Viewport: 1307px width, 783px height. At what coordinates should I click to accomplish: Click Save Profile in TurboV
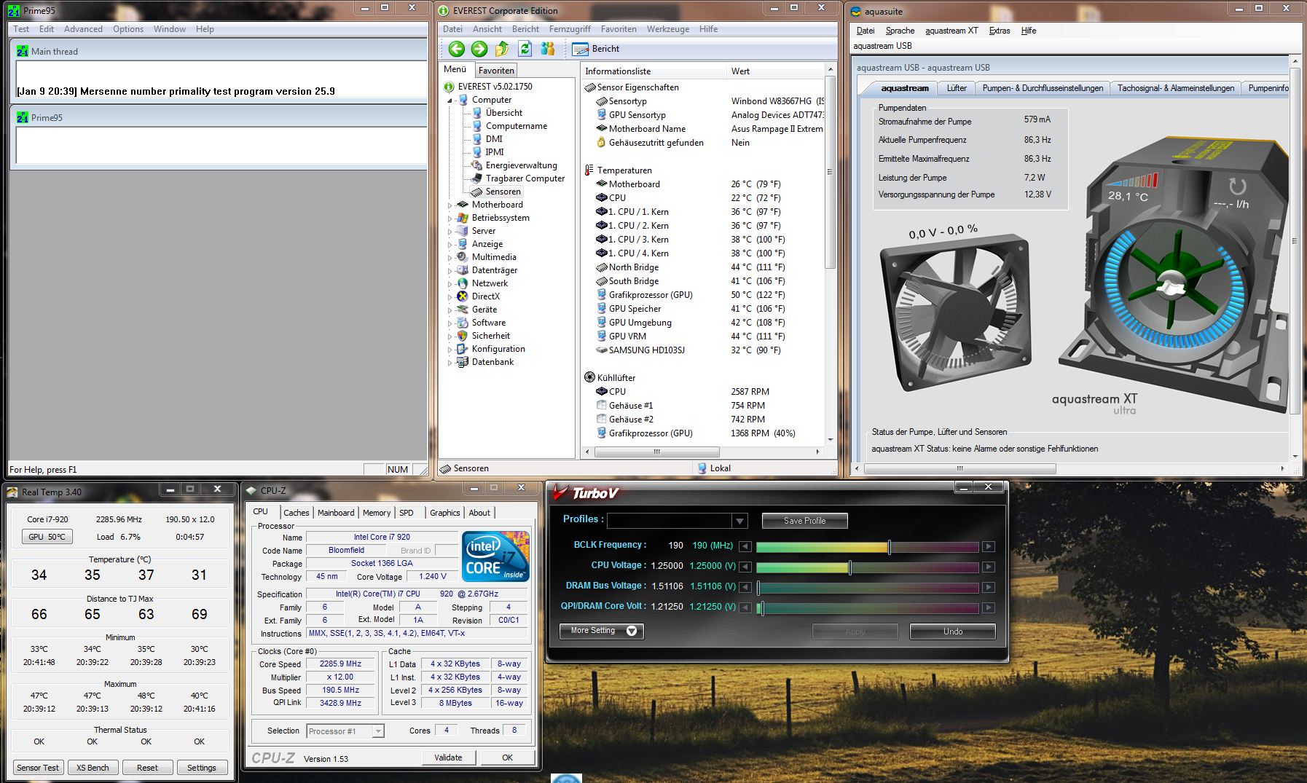point(804,521)
